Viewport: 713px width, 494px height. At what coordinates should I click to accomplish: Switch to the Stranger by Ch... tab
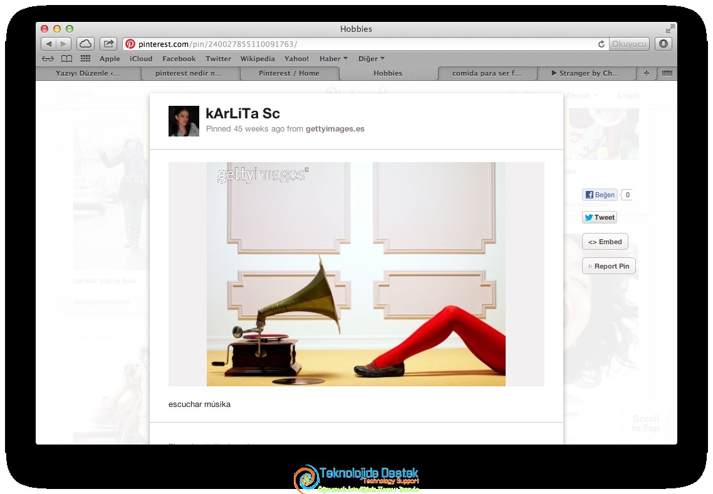tap(585, 73)
